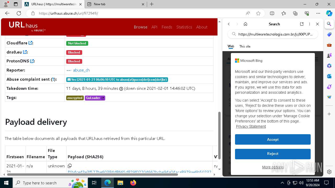Viewport: 335px width, 188px height.
Task: Open Browse menu on URLhaus
Action: (x=141, y=27)
